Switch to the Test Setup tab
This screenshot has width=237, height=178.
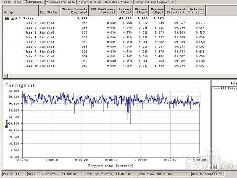pos(12,2)
